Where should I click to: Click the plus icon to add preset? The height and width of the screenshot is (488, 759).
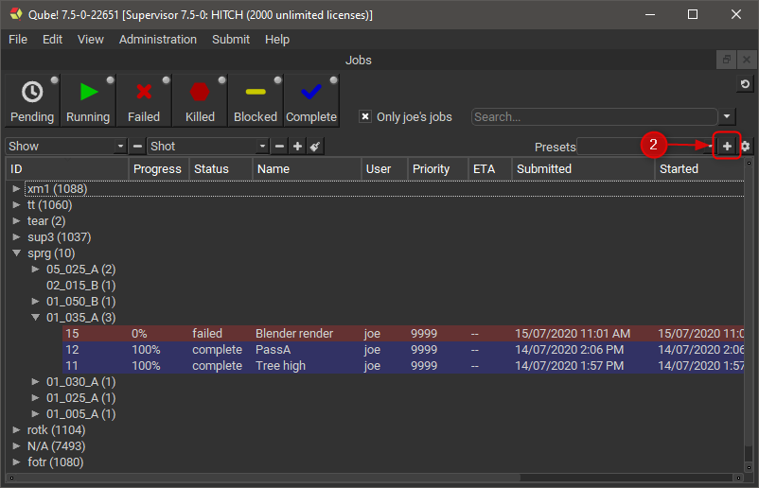pos(727,147)
